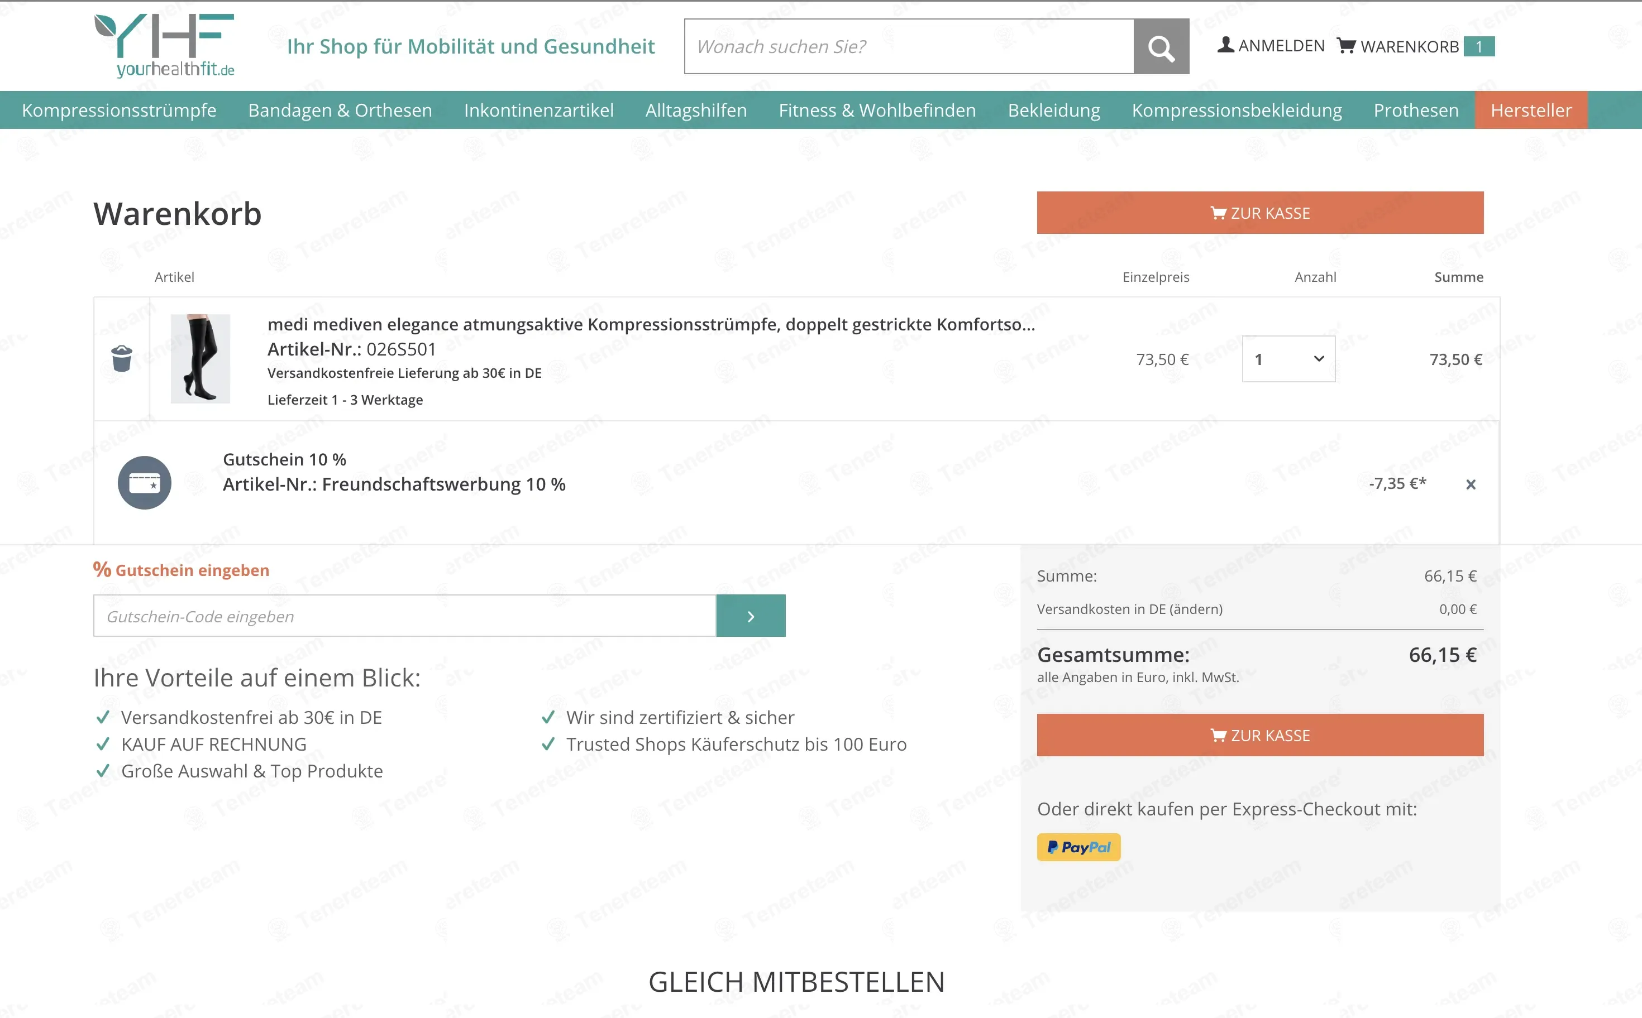
Task: Click the yourhealthfit.de logo
Action: (x=165, y=45)
